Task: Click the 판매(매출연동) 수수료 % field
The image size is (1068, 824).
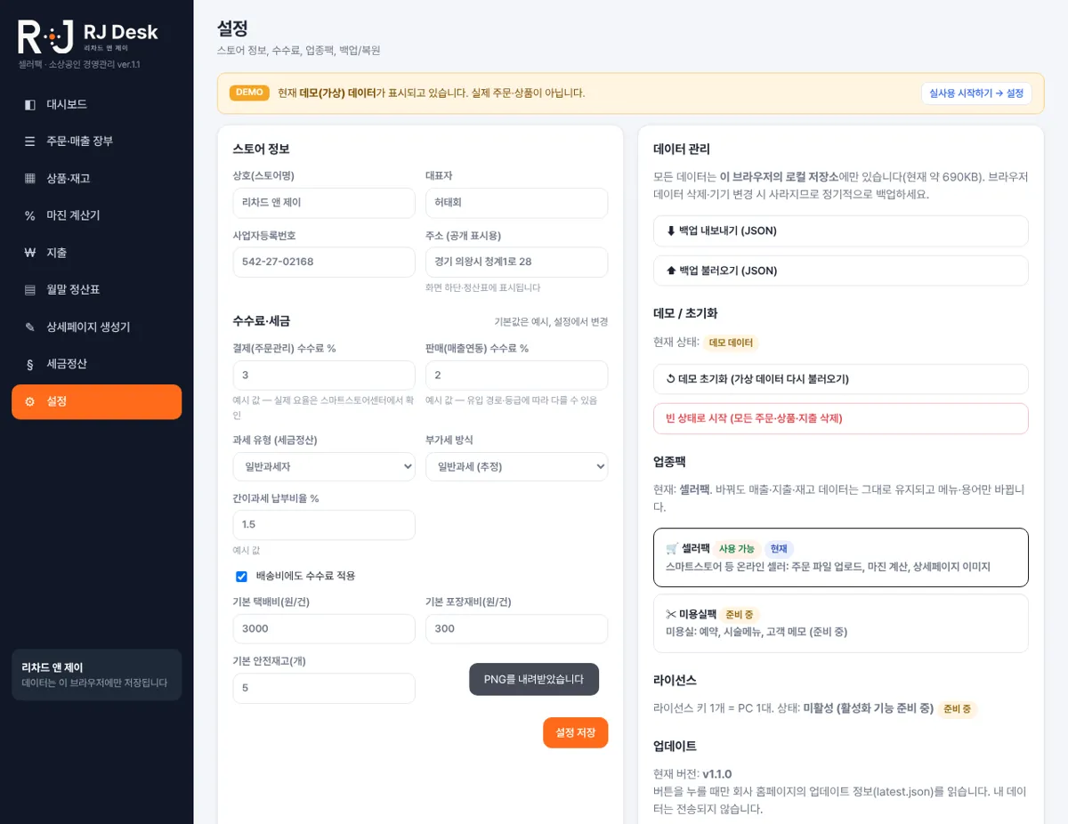Action: pos(517,376)
